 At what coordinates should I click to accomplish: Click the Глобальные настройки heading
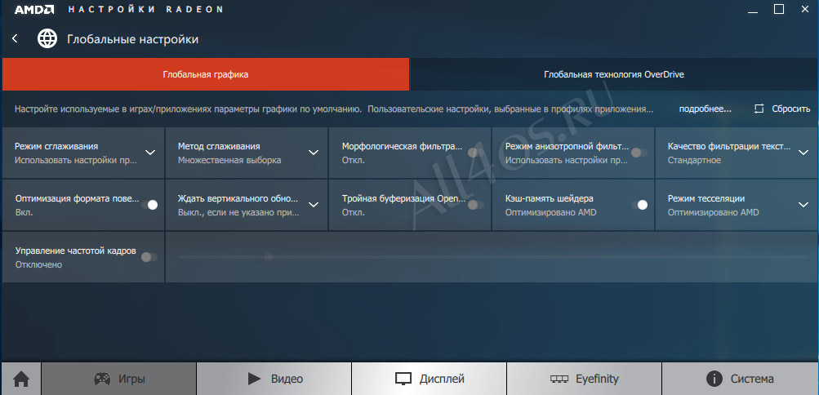[x=132, y=39]
